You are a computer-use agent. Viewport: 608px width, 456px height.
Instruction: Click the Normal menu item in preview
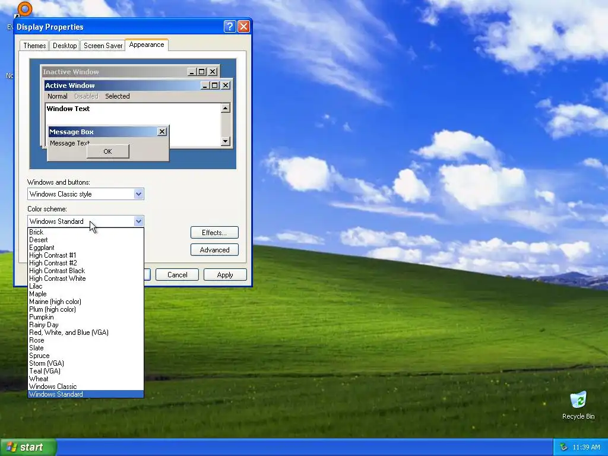(58, 96)
